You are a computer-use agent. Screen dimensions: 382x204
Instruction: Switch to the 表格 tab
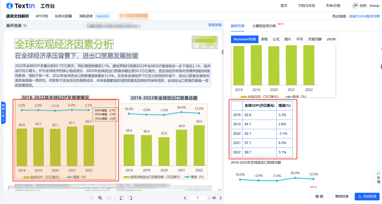click(264, 39)
